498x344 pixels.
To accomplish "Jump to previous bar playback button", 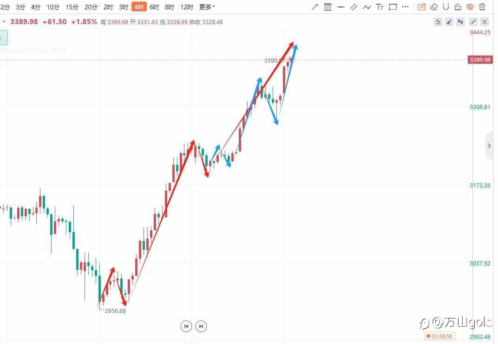I will (186, 326).
